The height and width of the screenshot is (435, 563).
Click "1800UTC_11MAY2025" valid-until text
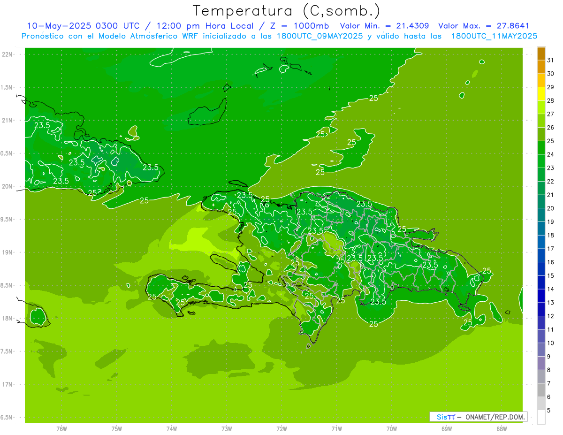(x=494, y=36)
